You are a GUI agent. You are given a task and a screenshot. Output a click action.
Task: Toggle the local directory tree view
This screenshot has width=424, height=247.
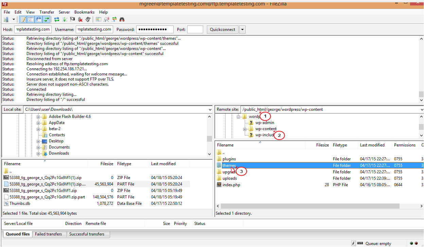(x=31, y=20)
